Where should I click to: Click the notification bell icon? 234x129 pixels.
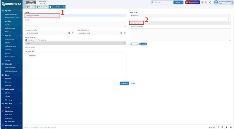click(210, 2)
